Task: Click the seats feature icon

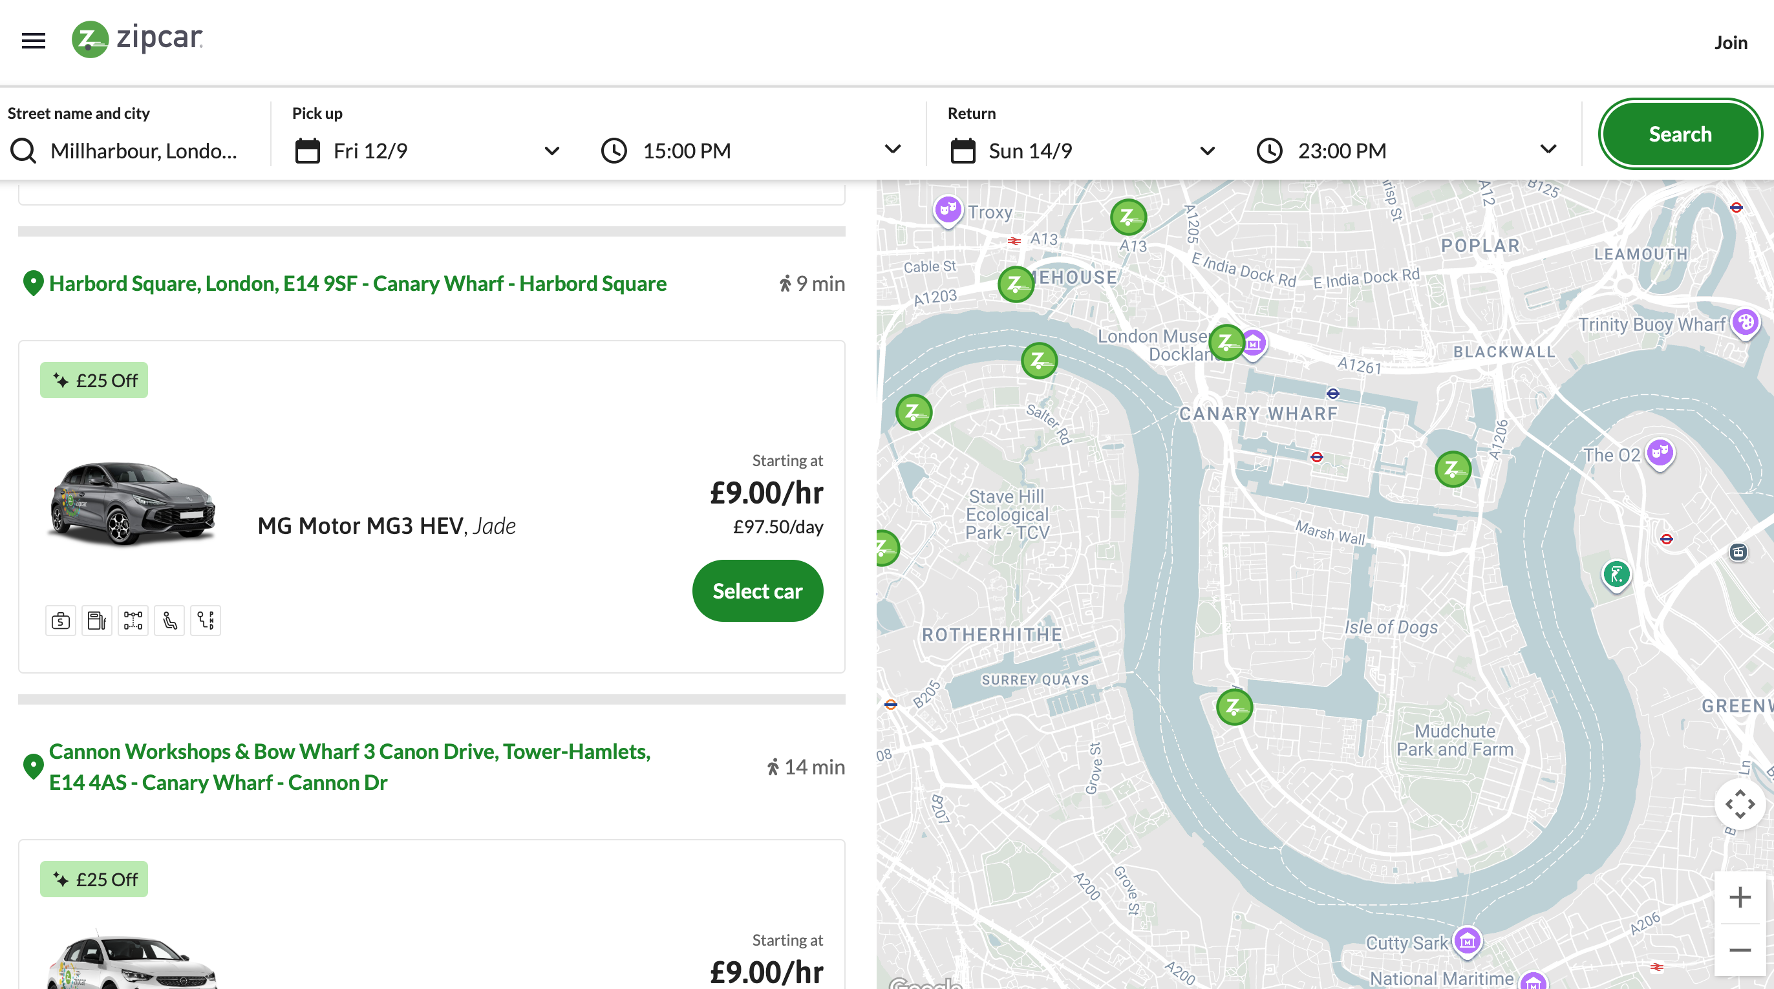Action: (x=169, y=621)
